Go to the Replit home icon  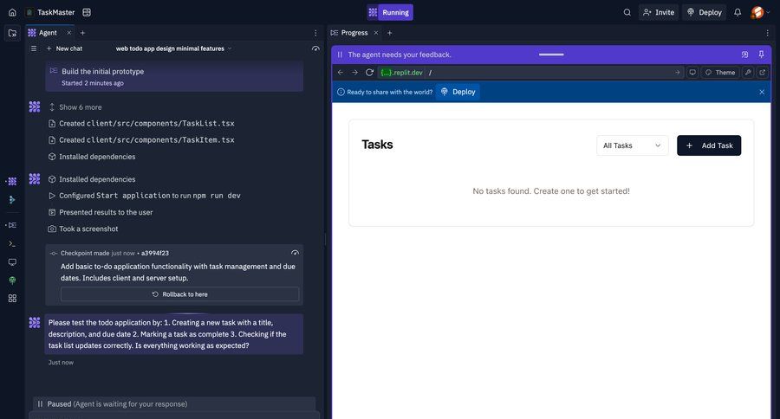click(x=12, y=12)
